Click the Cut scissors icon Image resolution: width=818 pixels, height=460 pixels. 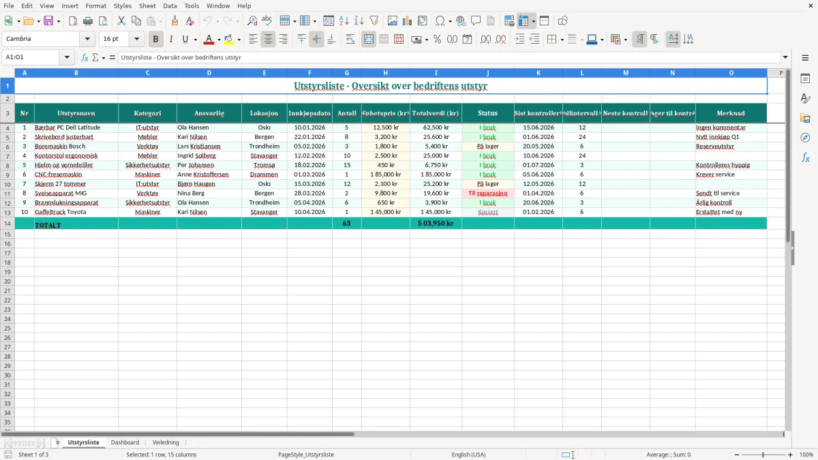(121, 21)
